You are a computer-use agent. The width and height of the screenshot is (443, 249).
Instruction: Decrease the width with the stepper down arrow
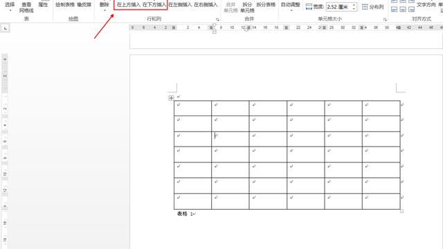coord(354,9)
